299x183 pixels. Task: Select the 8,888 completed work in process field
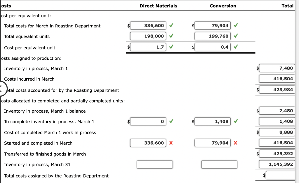tap(277, 132)
